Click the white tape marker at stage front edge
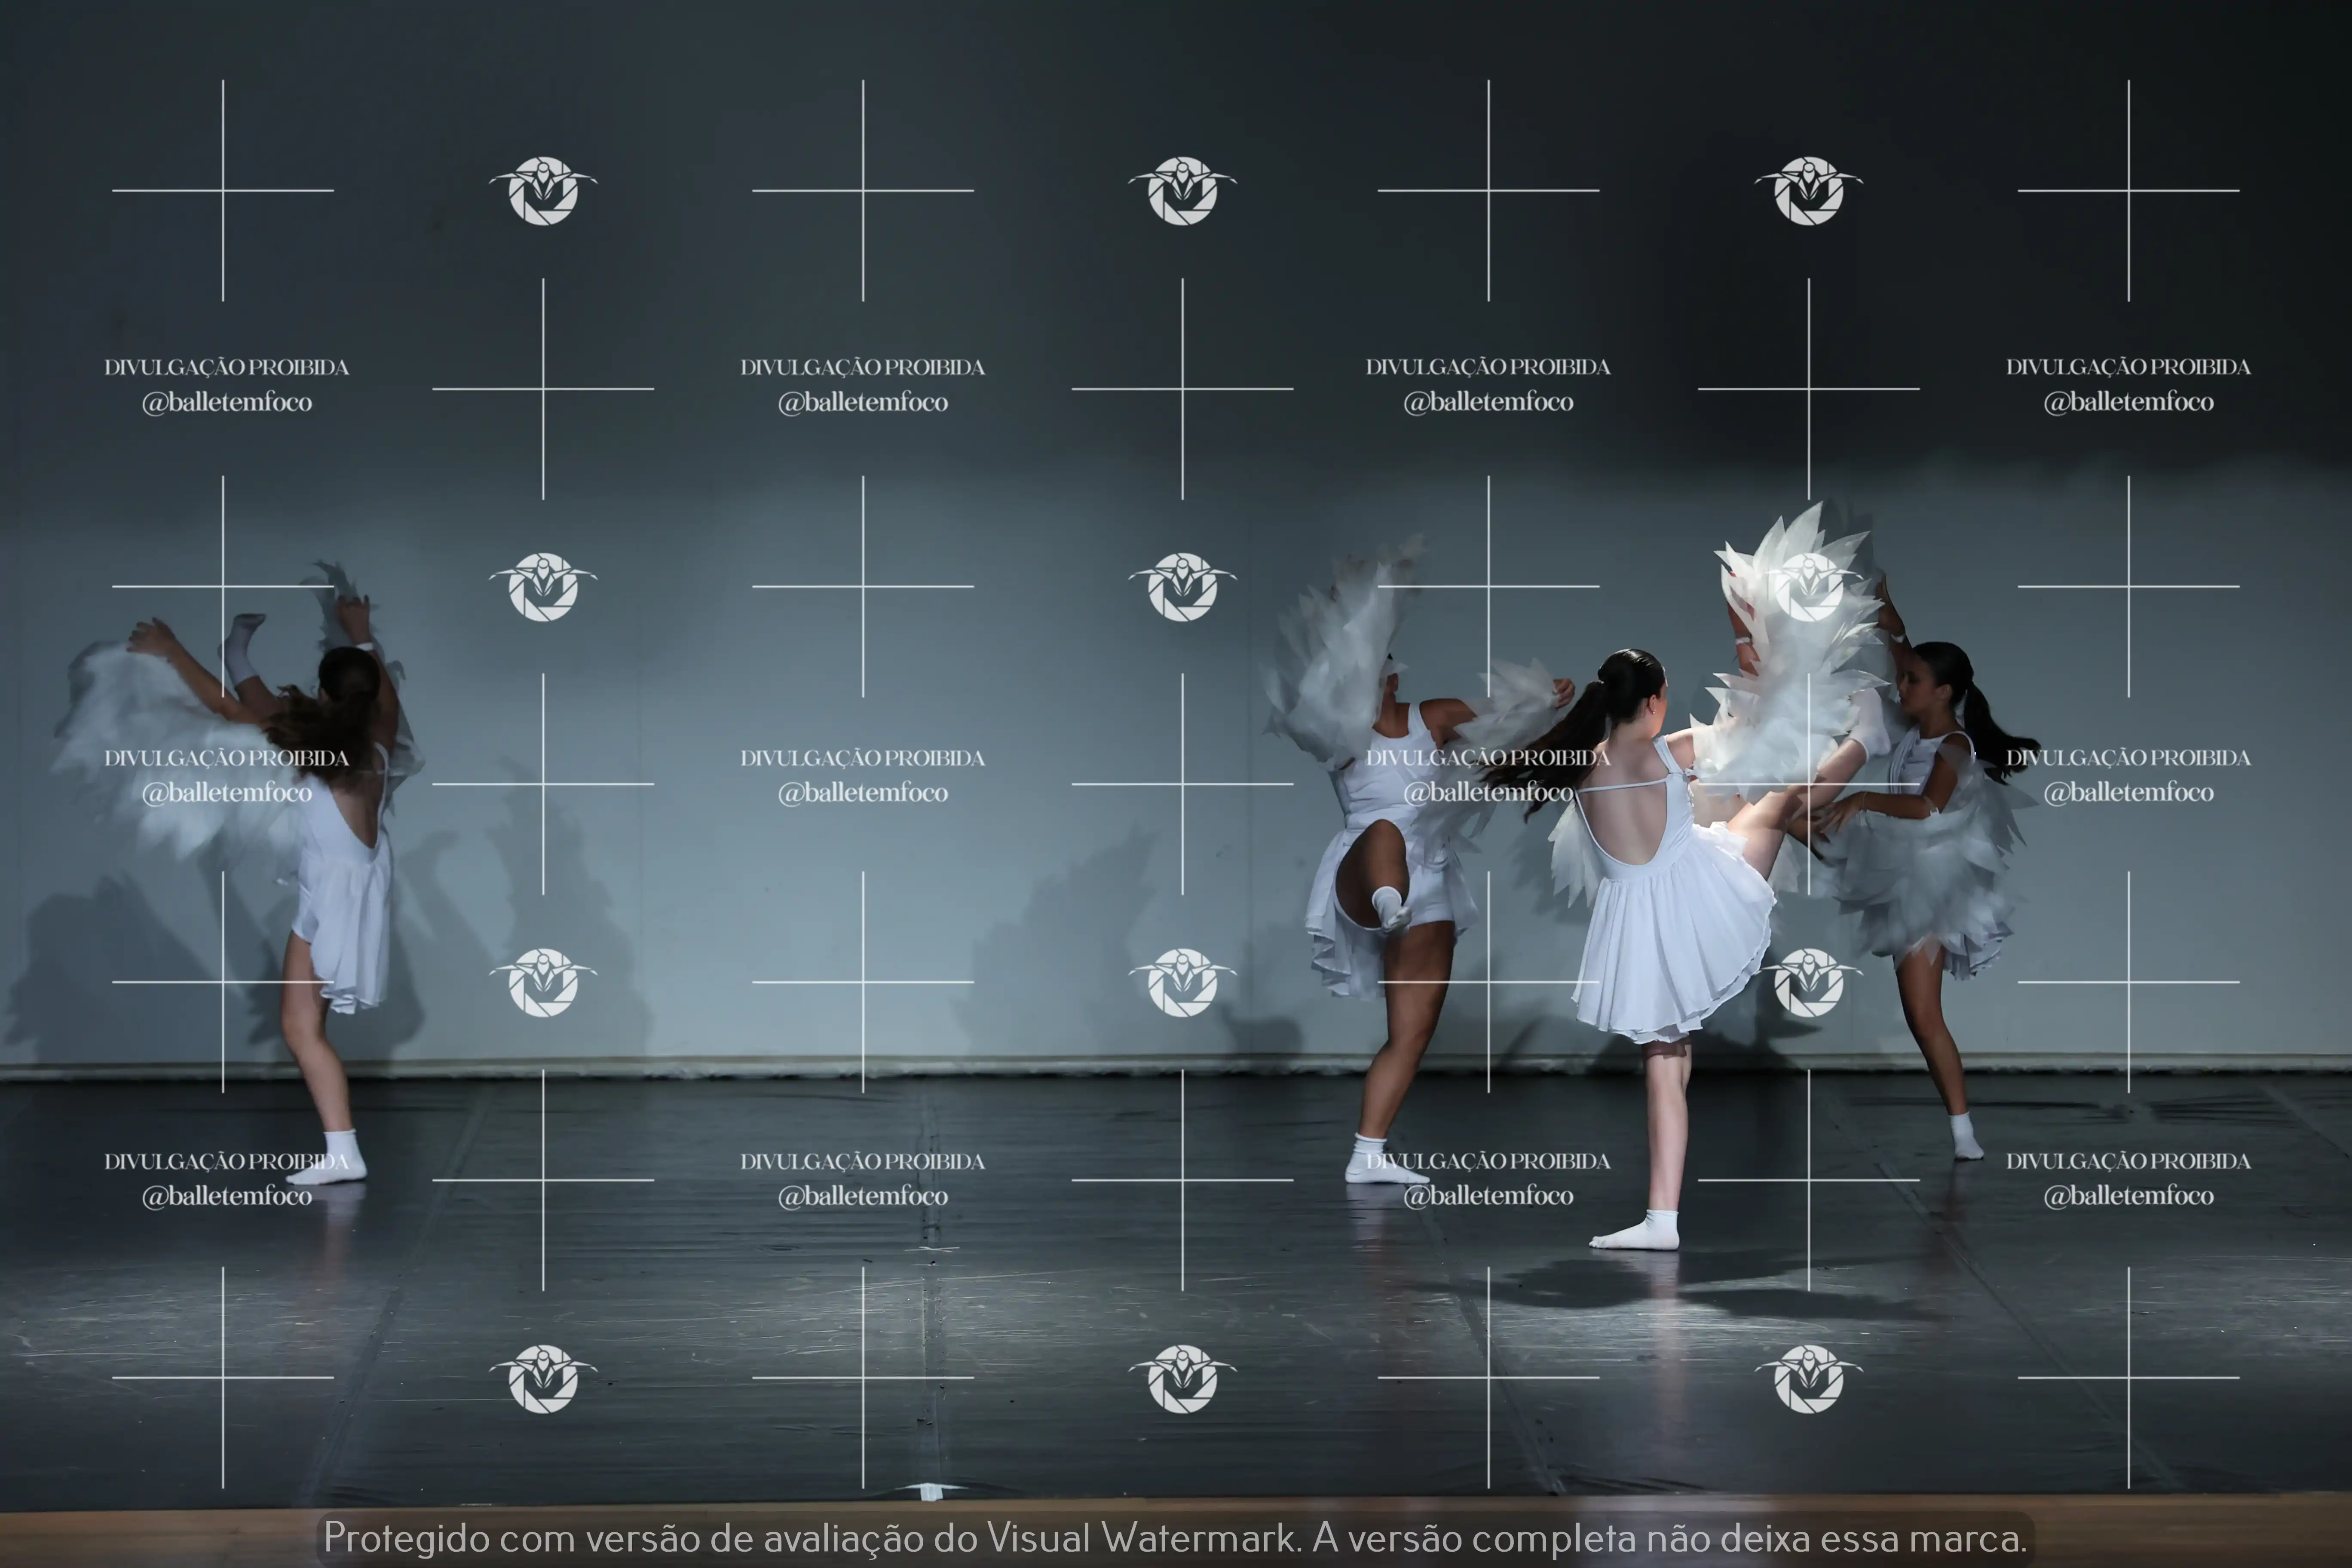 tap(931, 1492)
